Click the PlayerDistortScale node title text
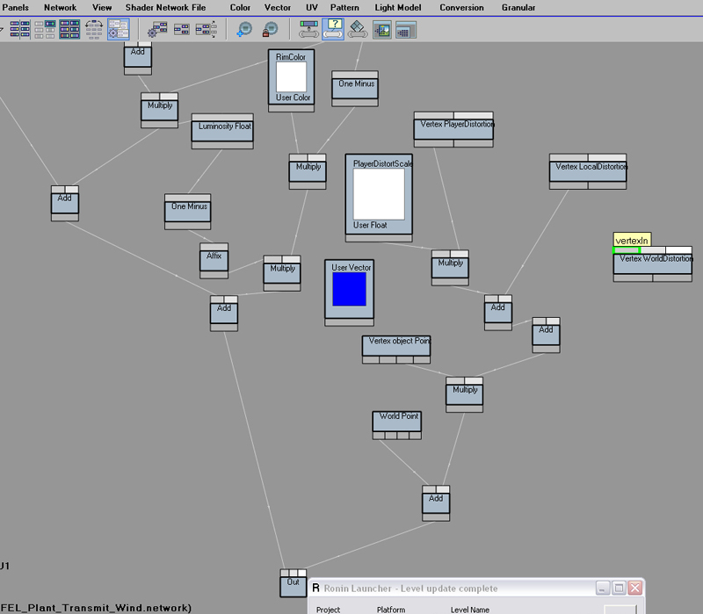 (382, 163)
